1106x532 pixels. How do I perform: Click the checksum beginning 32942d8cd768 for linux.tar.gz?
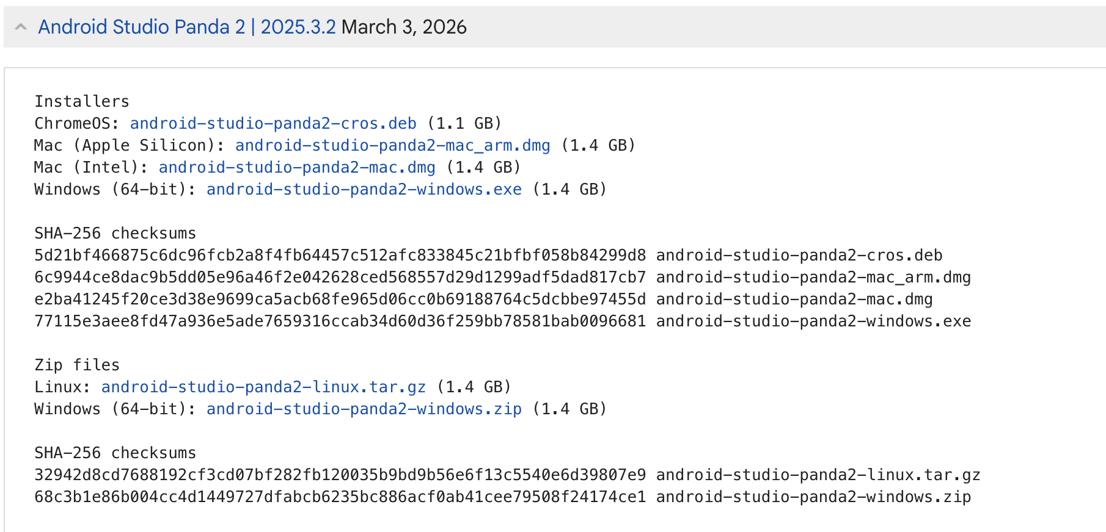coord(340,475)
